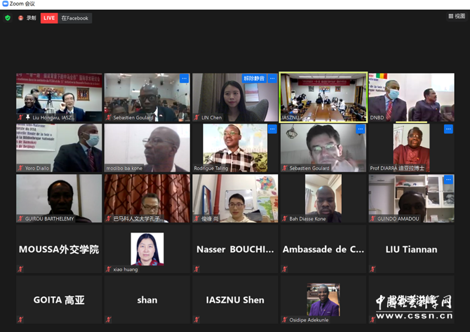Click the red LIVE streaming badge
This screenshot has width=470, height=332.
pyautogui.click(x=49, y=18)
